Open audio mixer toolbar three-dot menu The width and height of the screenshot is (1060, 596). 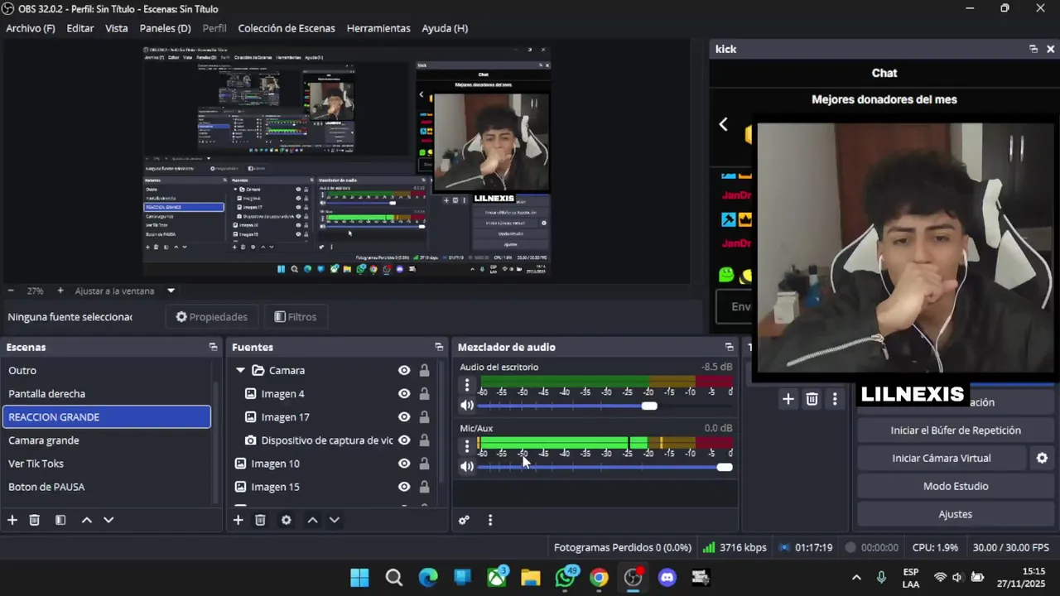(x=490, y=520)
